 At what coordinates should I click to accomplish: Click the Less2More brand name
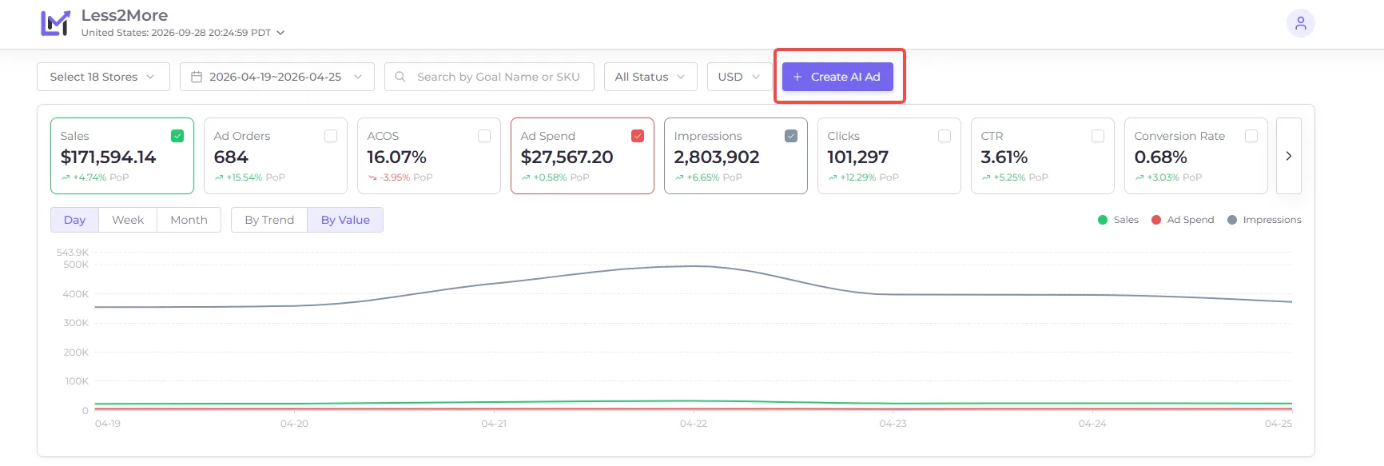click(x=125, y=16)
